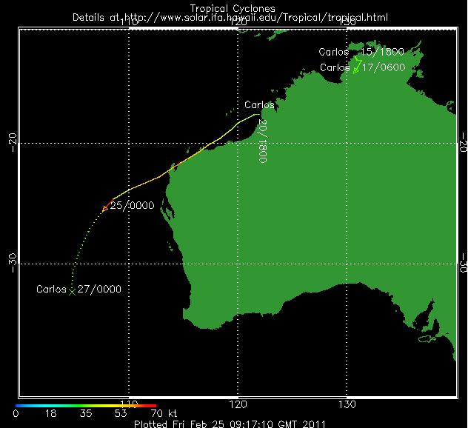Click the red end of wind speed color bar
Viewport: 468px width, 428px height.
[150, 406]
